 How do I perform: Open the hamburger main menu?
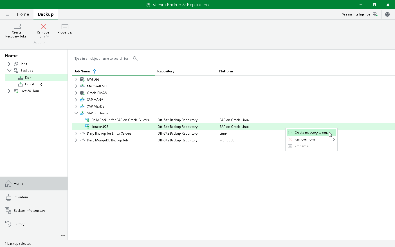(8, 14)
